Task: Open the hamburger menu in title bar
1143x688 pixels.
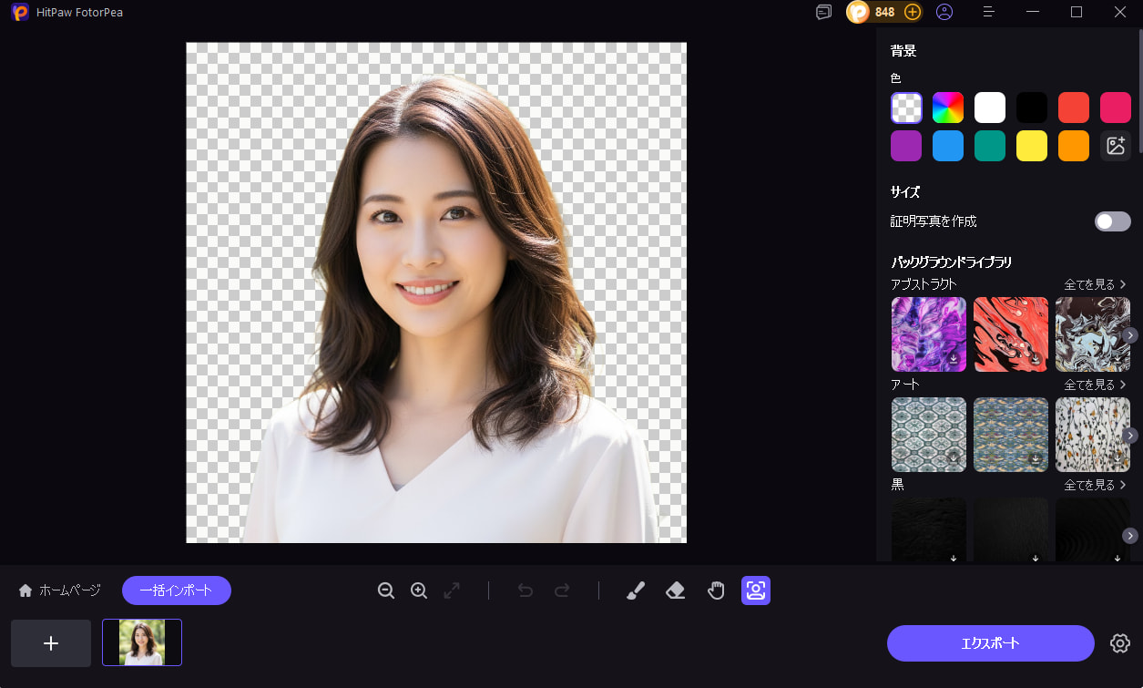Action: pyautogui.click(x=989, y=12)
